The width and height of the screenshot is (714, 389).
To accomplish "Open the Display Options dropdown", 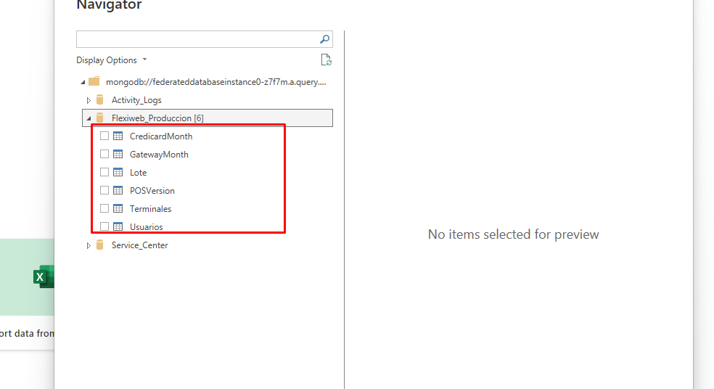I will (112, 60).
